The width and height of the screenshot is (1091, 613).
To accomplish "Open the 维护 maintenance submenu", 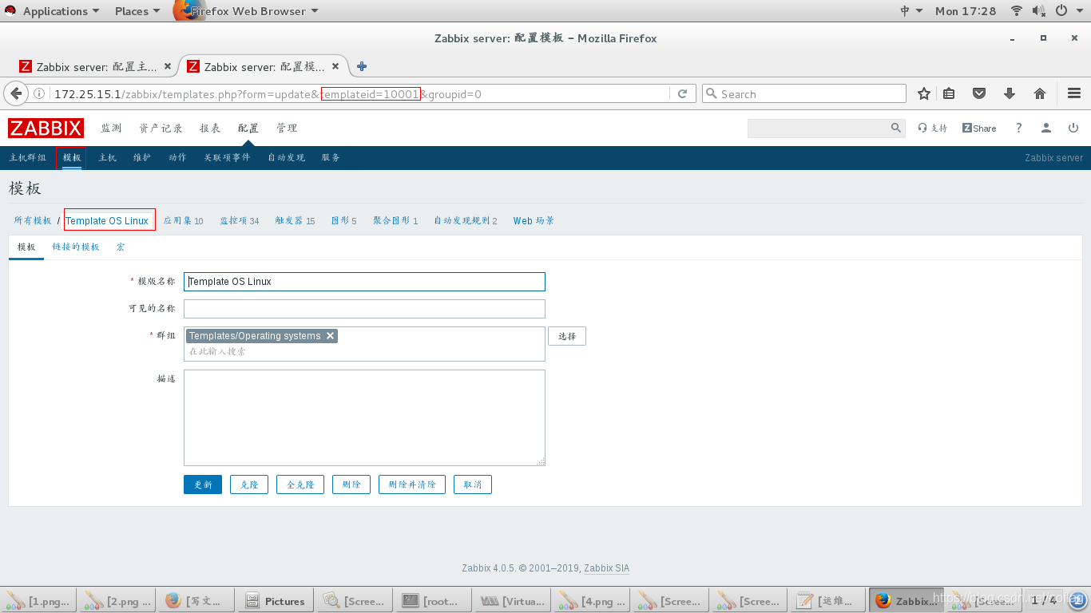I will click(x=142, y=158).
